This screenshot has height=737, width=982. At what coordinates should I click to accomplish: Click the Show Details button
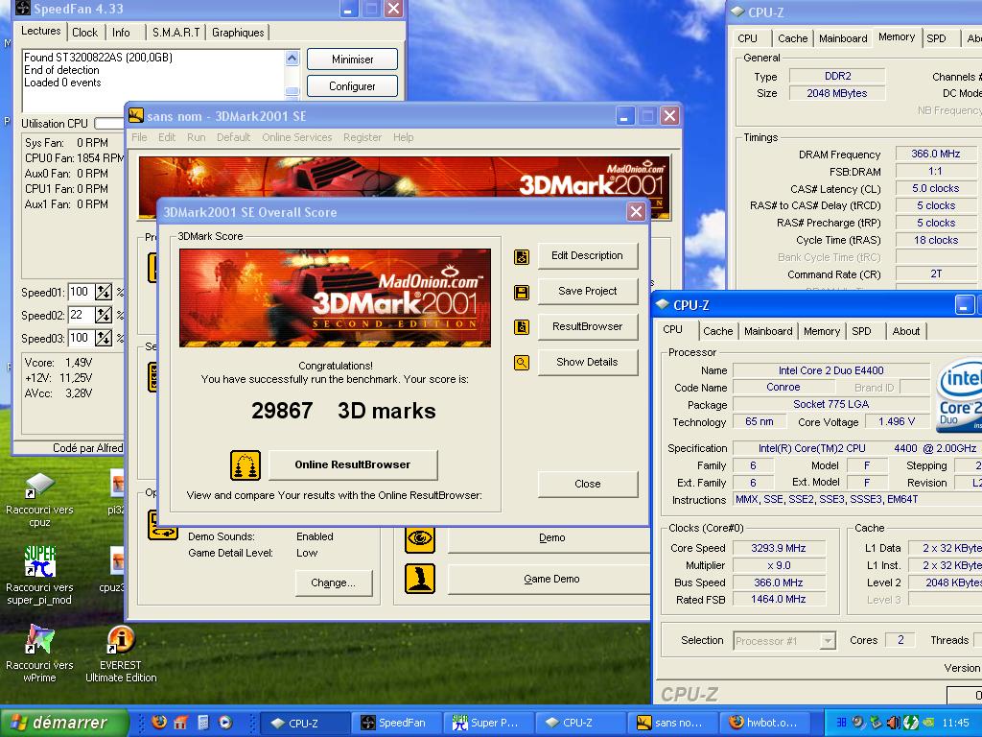pos(588,362)
